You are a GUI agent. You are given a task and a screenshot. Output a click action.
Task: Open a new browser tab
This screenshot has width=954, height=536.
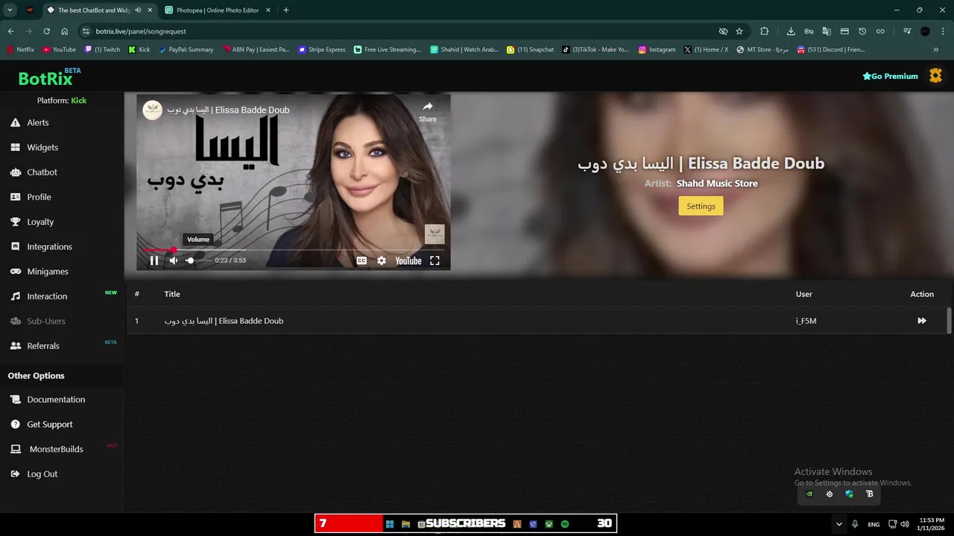click(286, 10)
